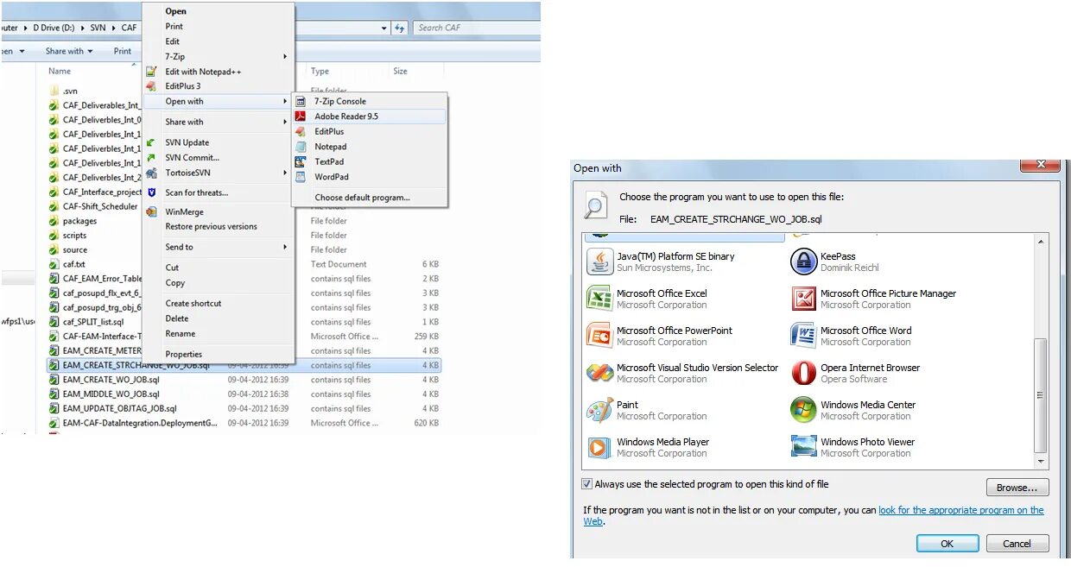
Task: Choose TextPad icon from submenu
Action: click(301, 161)
